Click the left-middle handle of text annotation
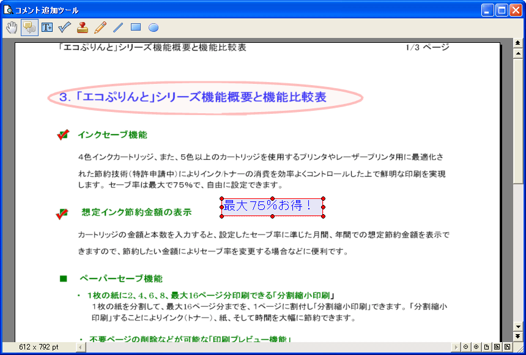Image resolution: width=526 pixels, height=355 pixels. (222, 207)
